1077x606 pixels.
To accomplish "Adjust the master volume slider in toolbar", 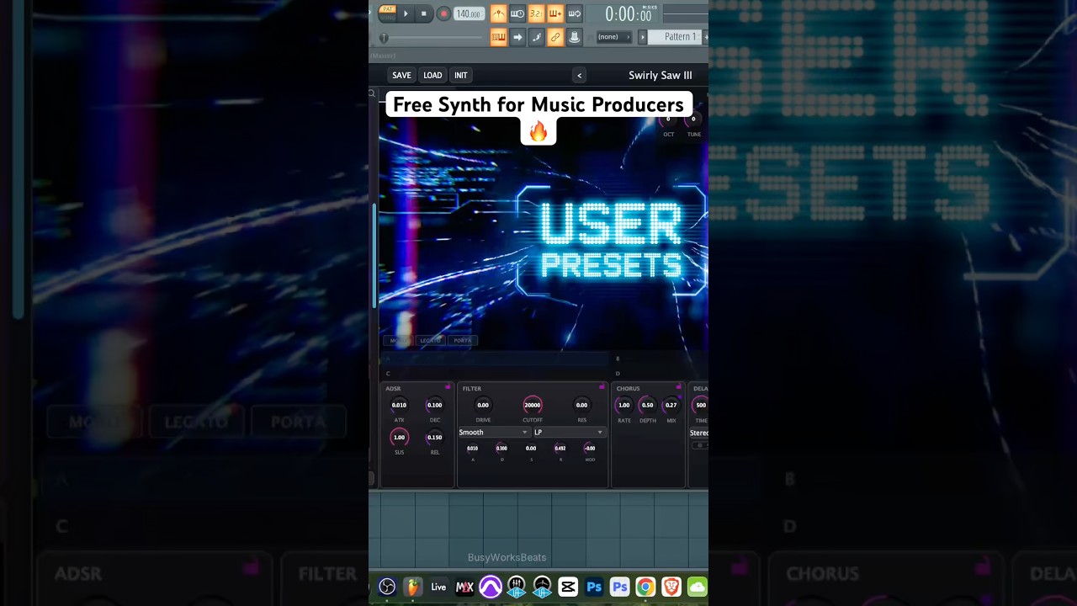I will [x=431, y=37].
